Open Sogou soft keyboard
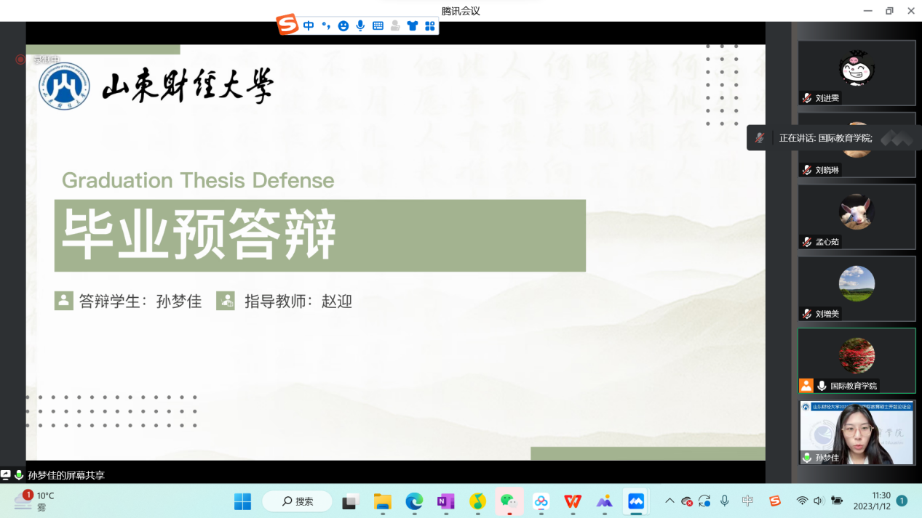The width and height of the screenshot is (922, 518). click(378, 26)
